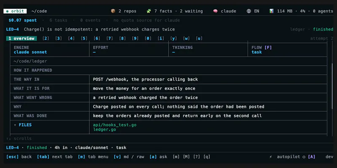Viewport: 337px width, 168px height.
Task: Click the orbit badge in the header
Action: pyautogui.click(x=15, y=11)
